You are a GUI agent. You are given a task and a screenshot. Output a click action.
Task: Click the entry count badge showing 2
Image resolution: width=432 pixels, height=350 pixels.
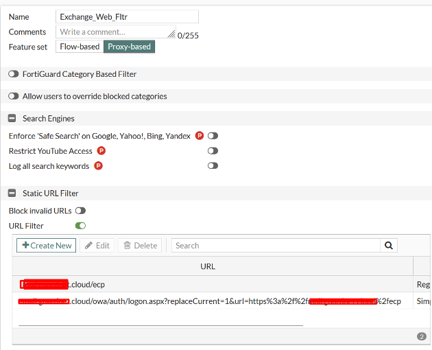click(422, 336)
